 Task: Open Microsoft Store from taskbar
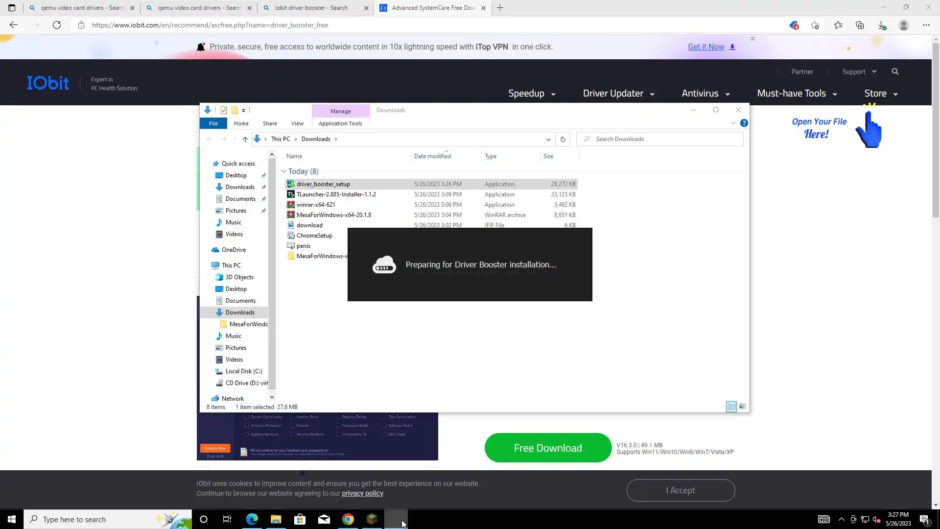[x=300, y=519]
